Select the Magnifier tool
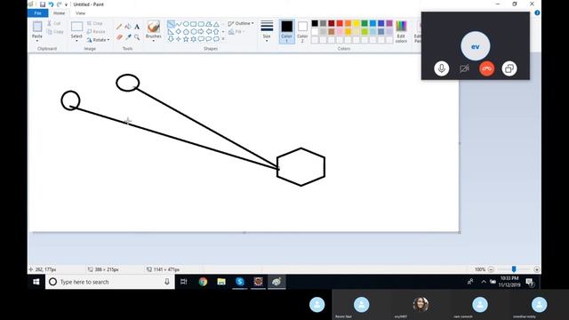This screenshot has width=569, height=320. coord(137,37)
